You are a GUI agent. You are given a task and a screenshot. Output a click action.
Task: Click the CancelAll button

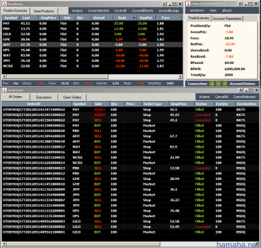[221, 97]
